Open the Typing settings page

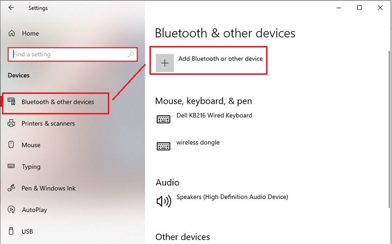[x=31, y=167]
